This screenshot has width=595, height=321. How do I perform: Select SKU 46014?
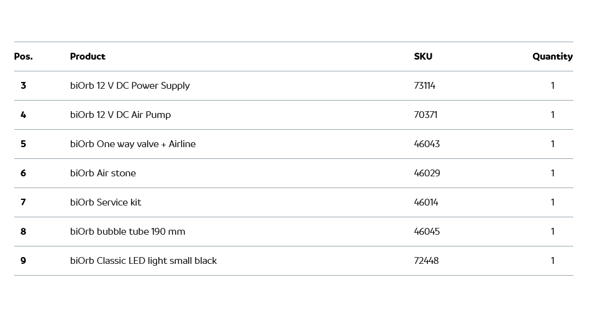426,202
